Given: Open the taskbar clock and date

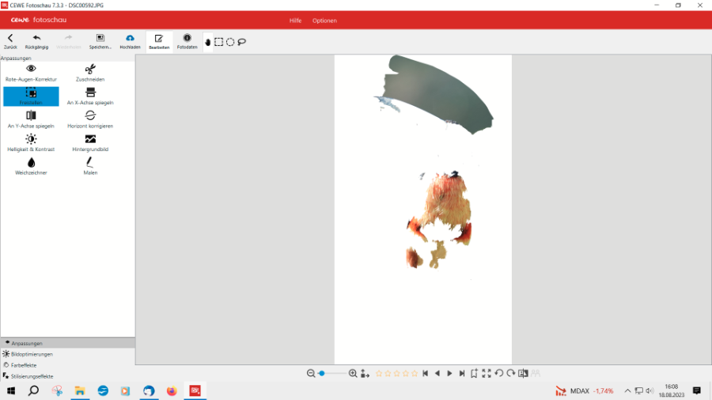Looking at the screenshot, I should click(672, 391).
